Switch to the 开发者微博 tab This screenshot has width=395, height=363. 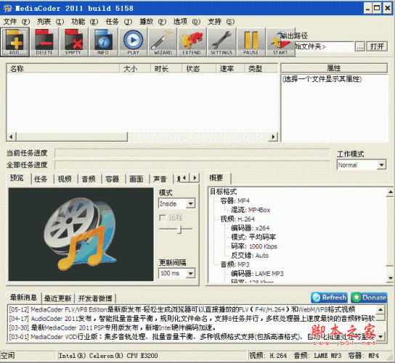95,298
